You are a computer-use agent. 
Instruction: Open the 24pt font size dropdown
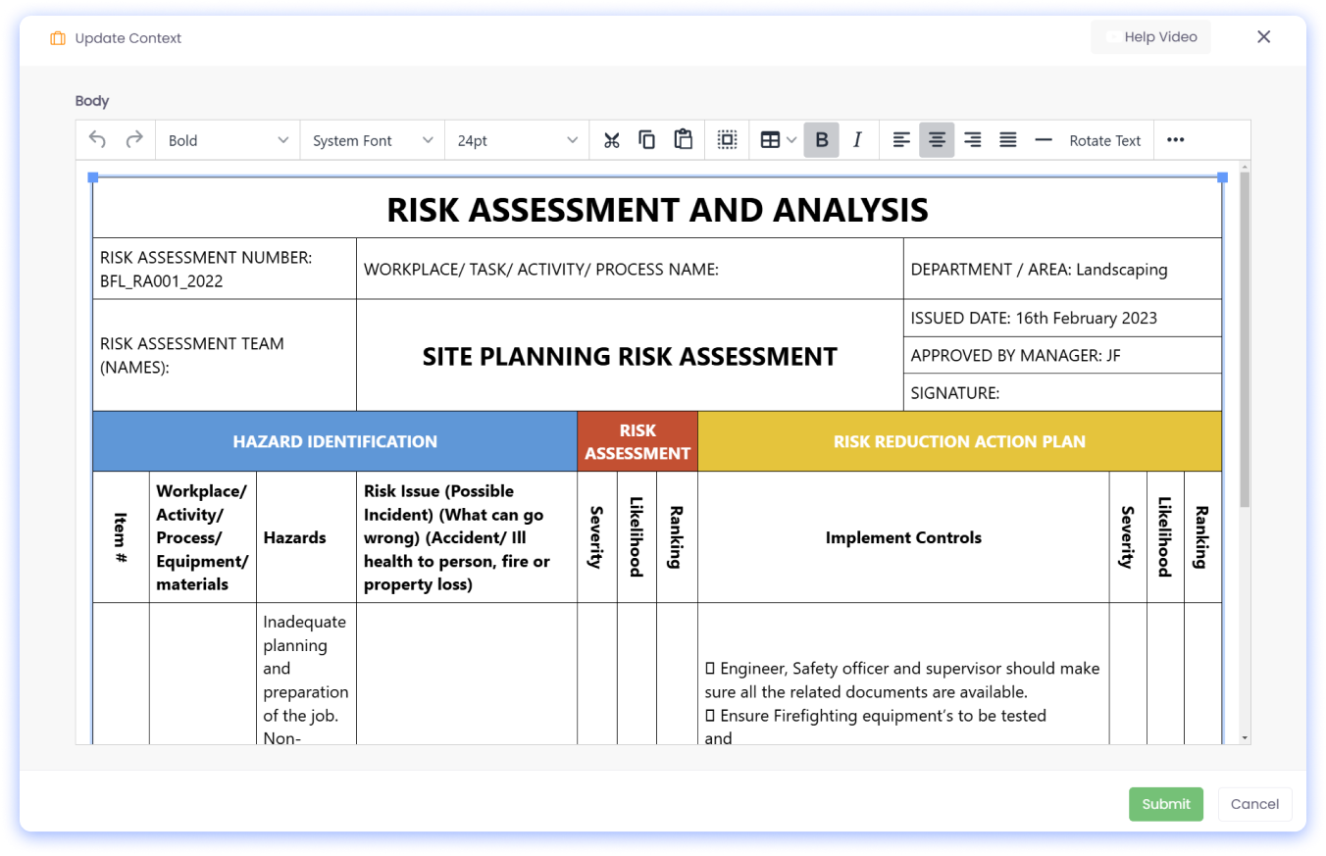(x=516, y=140)
